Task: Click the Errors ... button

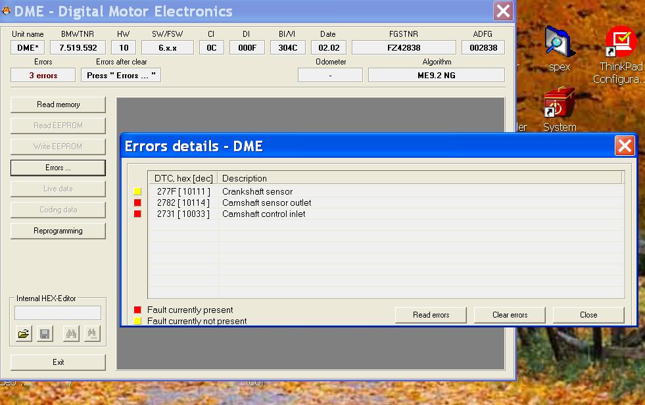Action: 58,168
